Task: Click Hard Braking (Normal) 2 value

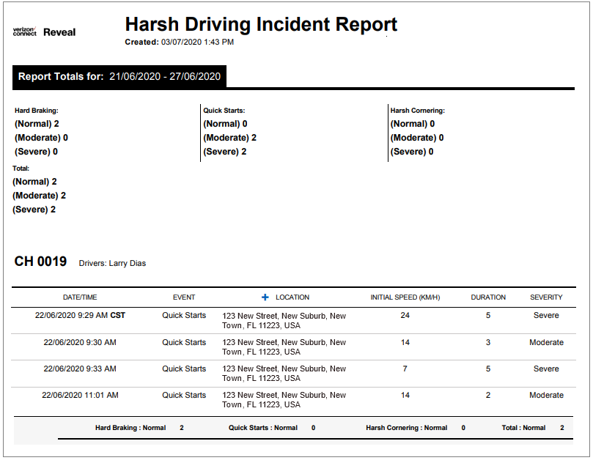Action: click(37, 124)
